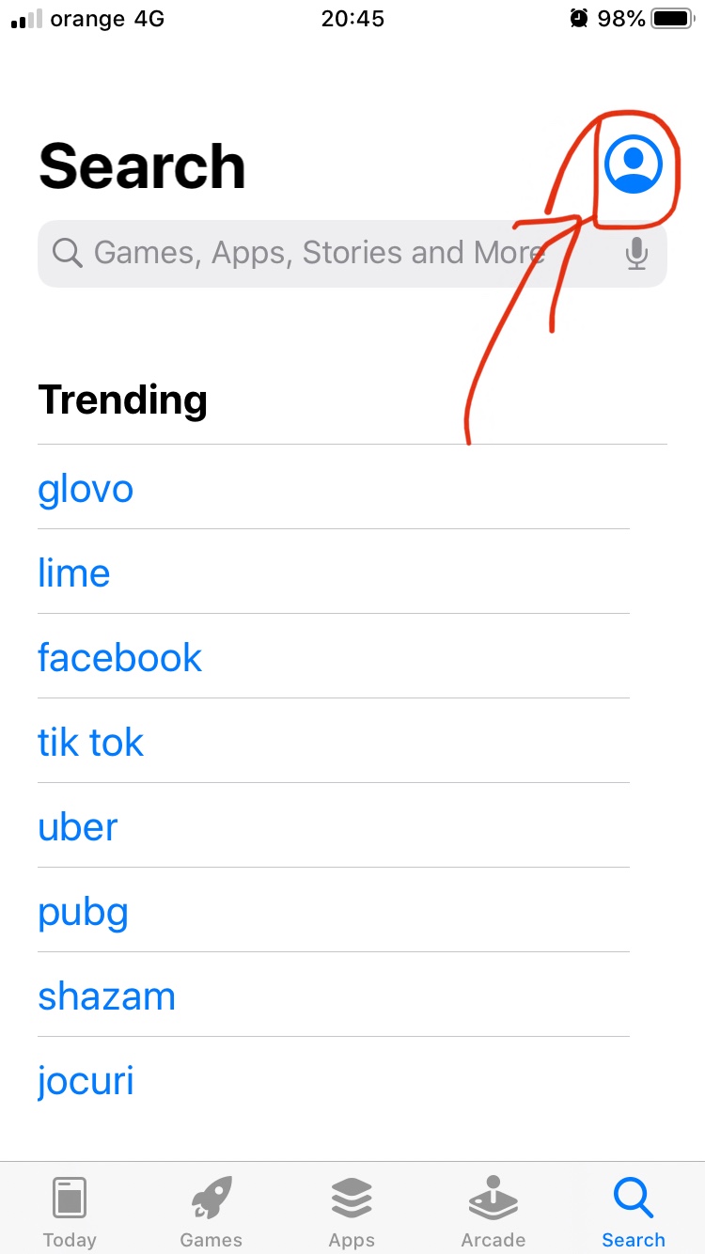Tap the magnifying glass in search field
This screenshot has height=1254, width=705.
(67, 253)
